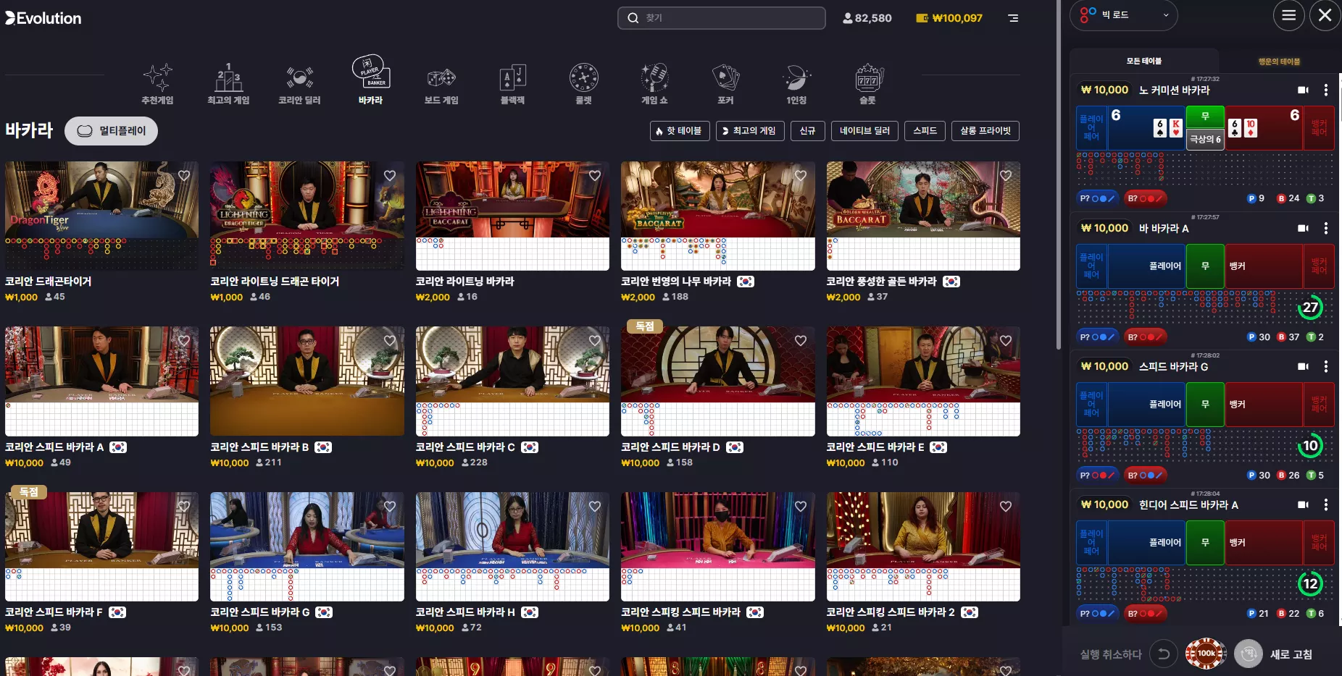The image size is (1342, 676).
Task: Favorite 코리안 드래곤타이거 with the heart
Action: pos(184,176)
